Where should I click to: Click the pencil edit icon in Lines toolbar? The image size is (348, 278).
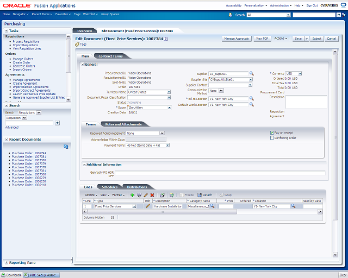(146, 195)
